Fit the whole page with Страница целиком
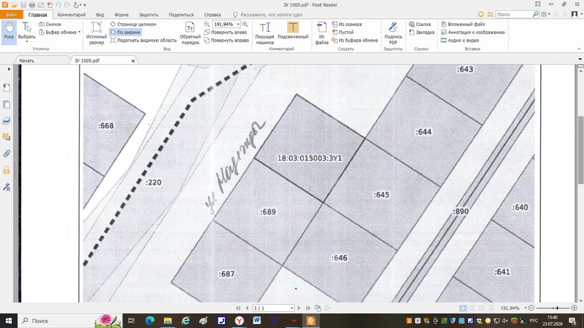 (133, 24)
